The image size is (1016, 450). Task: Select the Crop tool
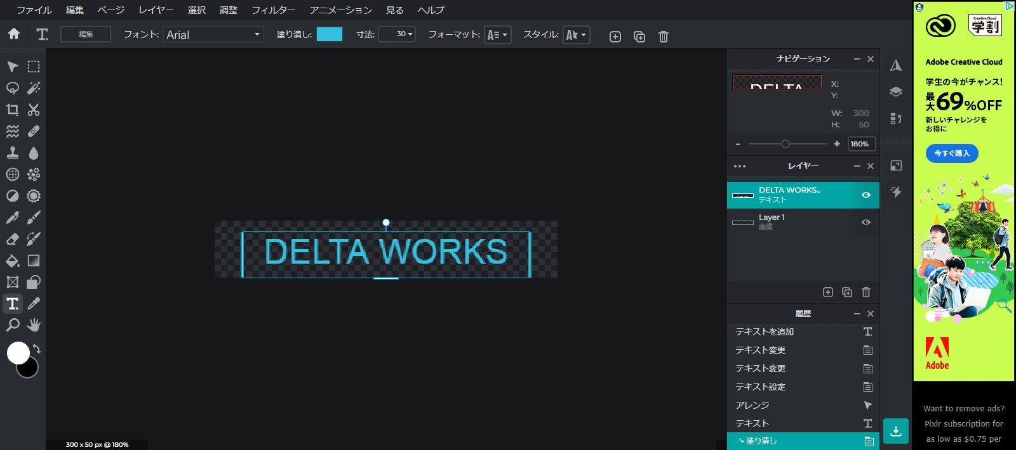12,110
